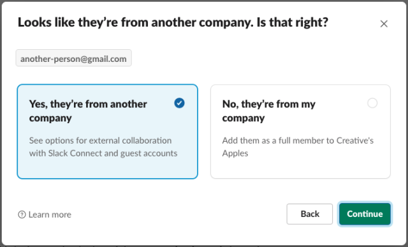Screen dimensions: 408x247
Task: Click the word "company" under the No title
Action: (x=244, y=118)
